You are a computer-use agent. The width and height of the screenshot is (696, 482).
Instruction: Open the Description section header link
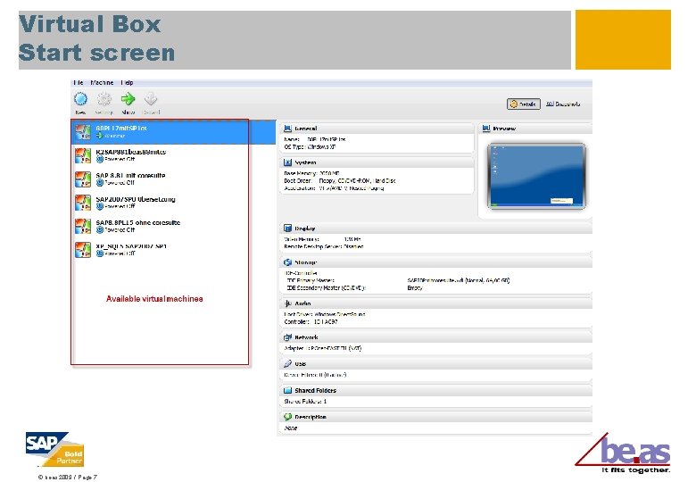pos(311,417)
